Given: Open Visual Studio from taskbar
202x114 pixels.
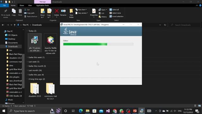Looking at the screenshot, I should pyautogui.click(x=108, y=111).
